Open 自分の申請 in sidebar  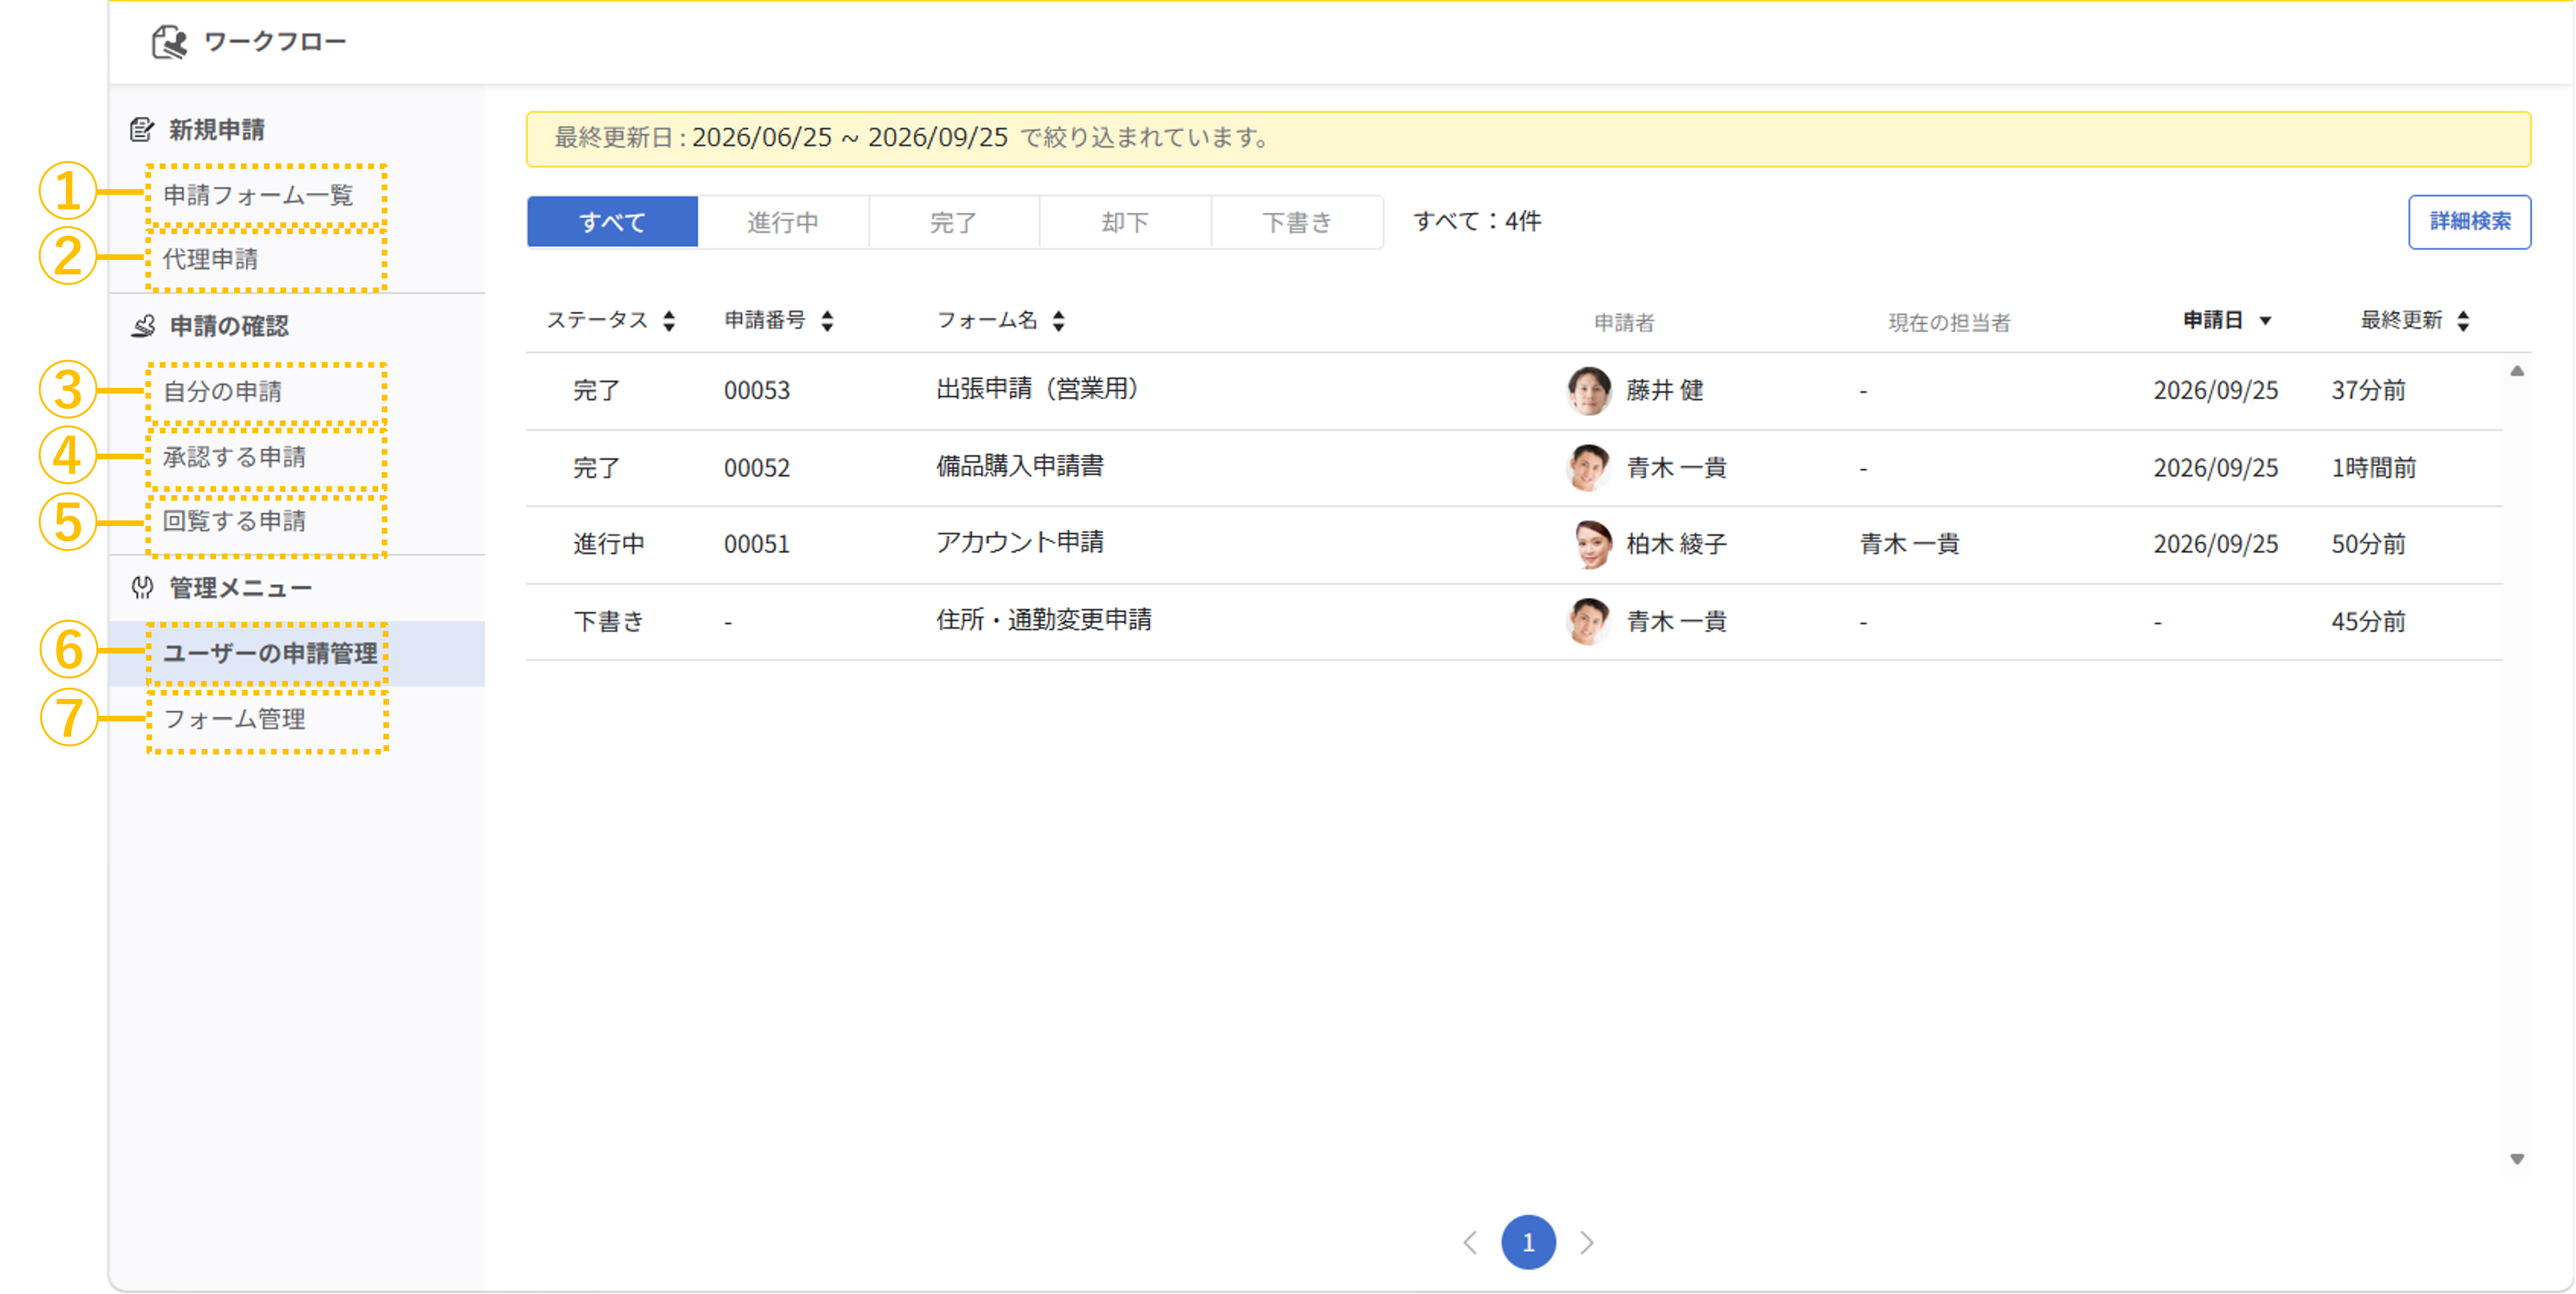(222, 391)
